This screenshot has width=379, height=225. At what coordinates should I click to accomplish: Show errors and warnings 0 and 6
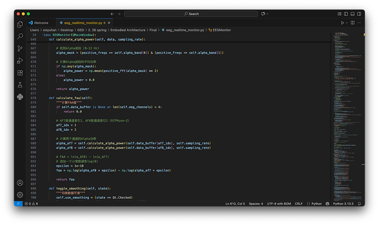31,203
